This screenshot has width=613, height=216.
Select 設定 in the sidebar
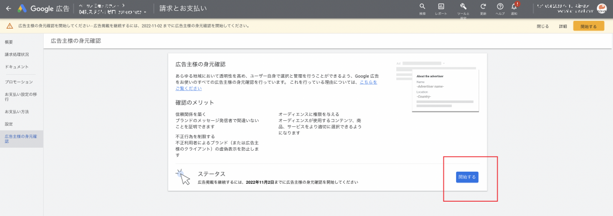[x=9, y=124]
